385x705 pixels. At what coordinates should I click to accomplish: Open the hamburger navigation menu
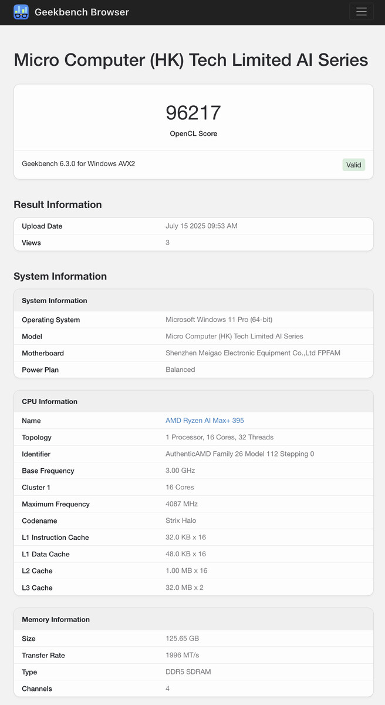click(x=362, y=12)
